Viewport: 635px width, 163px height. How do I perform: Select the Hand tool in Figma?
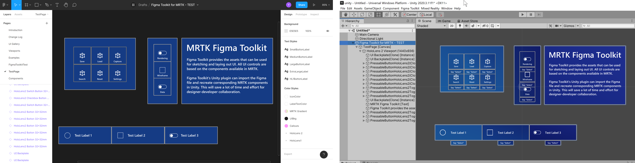66,5
